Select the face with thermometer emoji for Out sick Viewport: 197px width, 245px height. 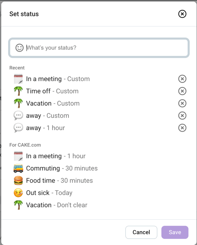click(x=18, y=193)
